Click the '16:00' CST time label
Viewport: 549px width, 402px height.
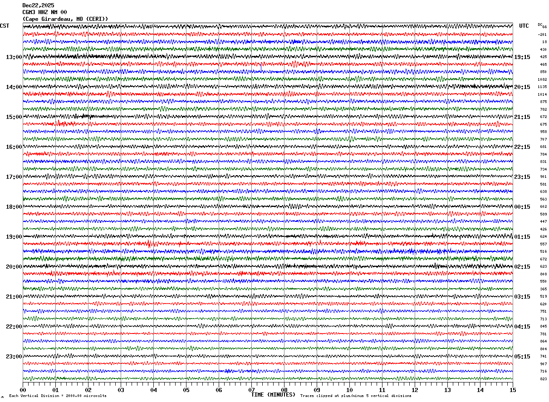pos(14,147)
